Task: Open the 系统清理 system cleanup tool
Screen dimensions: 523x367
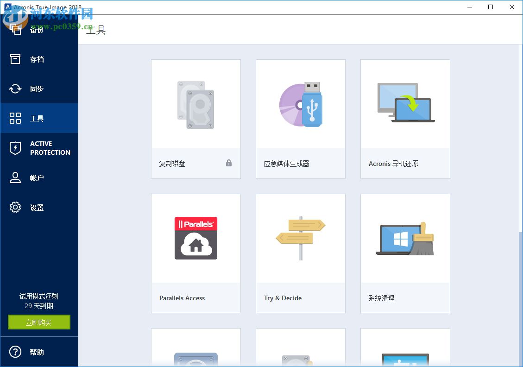Action: pos(405,253)
